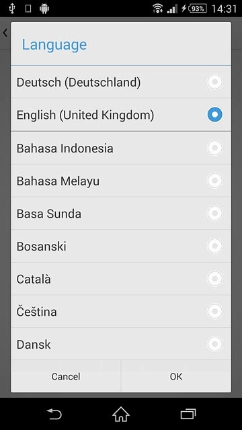Choose the Basa Sunda radio button
This screenshot has height=430, width=242.
coord(215,214)
